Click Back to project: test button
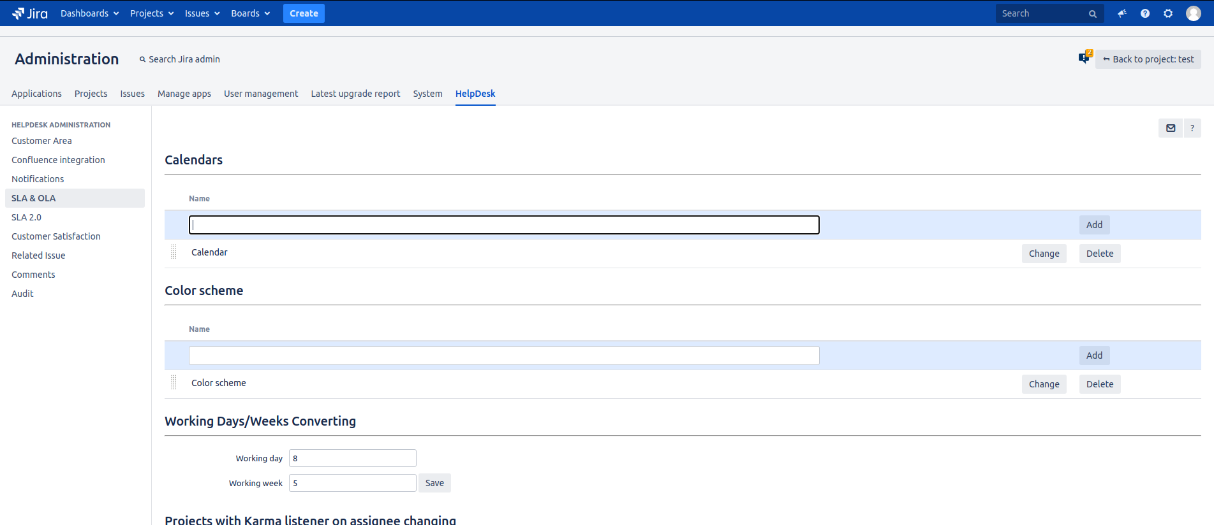The width and height of the screenshot is (1214, 525). 1148,59
